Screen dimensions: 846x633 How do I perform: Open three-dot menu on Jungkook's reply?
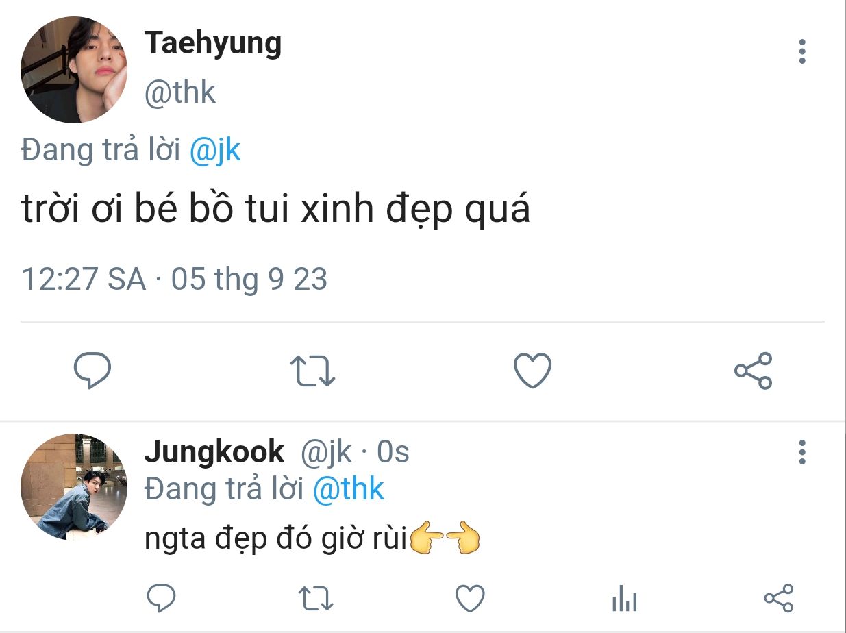pos(802,452)
